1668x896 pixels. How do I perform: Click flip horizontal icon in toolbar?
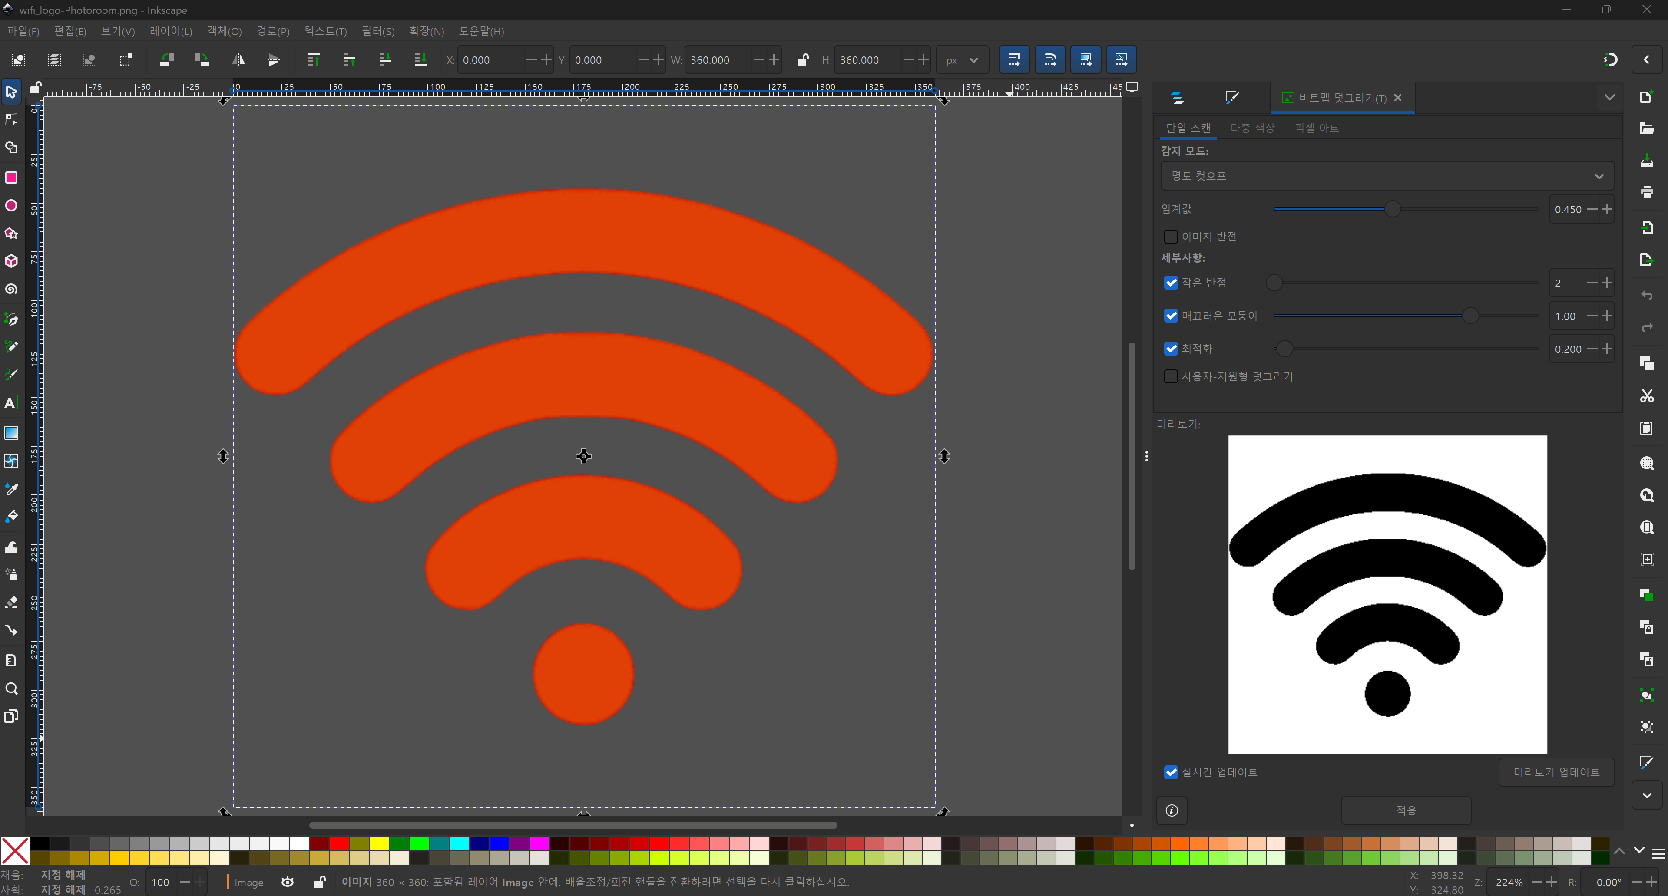[x=238, y=60]
